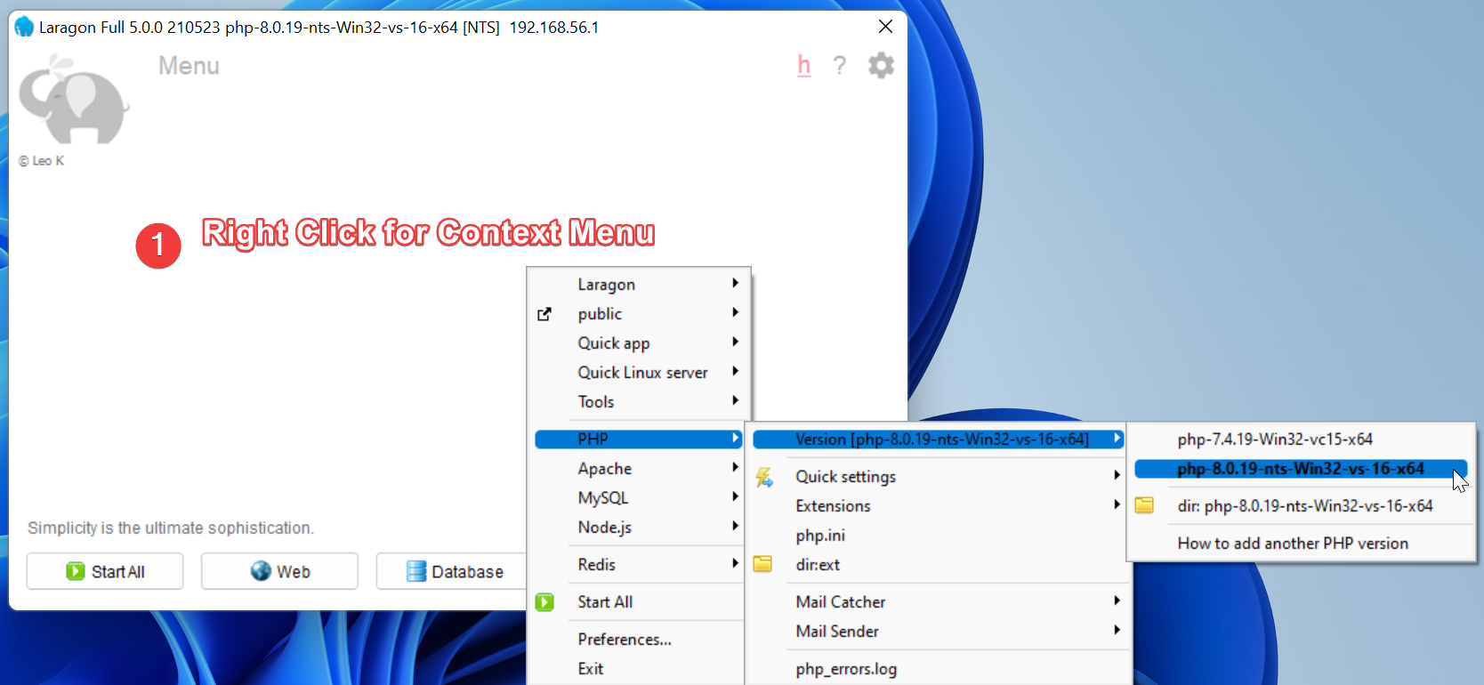Click the question mark help icon
The width and height of the screenshot is (1484, 685).
coord(839,65)
